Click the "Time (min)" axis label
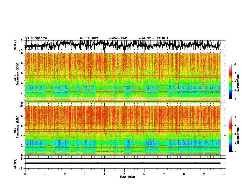Viewport: 252px width, 195px height. [127, 177]
